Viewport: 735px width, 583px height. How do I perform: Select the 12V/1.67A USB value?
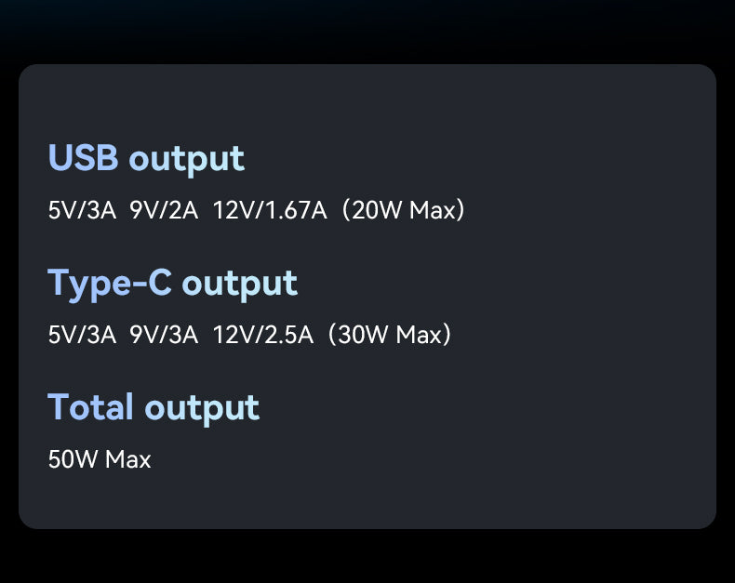pyautogui.click(x=270, y=210)
